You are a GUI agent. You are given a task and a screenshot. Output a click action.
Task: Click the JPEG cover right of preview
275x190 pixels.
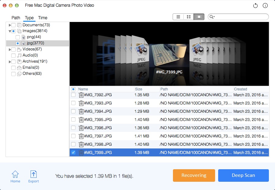(197, 50)
